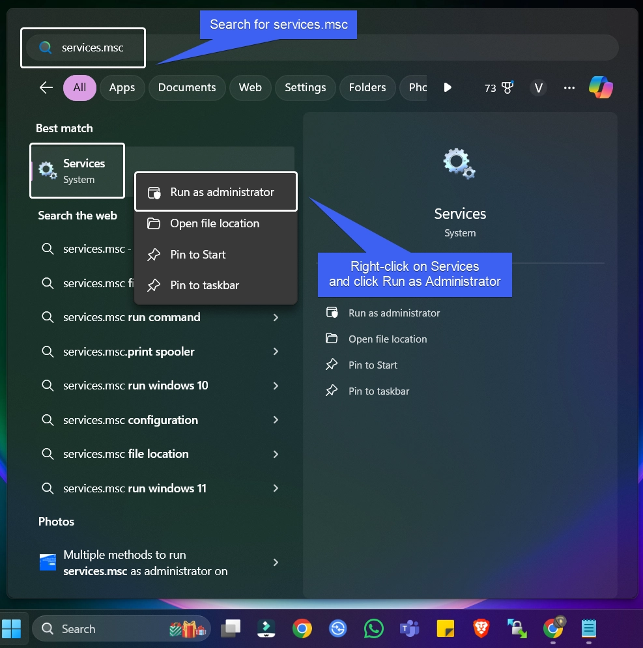Screen dimensions: 643x648
Task: Expand the 'services.msc.print spooler' chevron
Action: point(276,351)
